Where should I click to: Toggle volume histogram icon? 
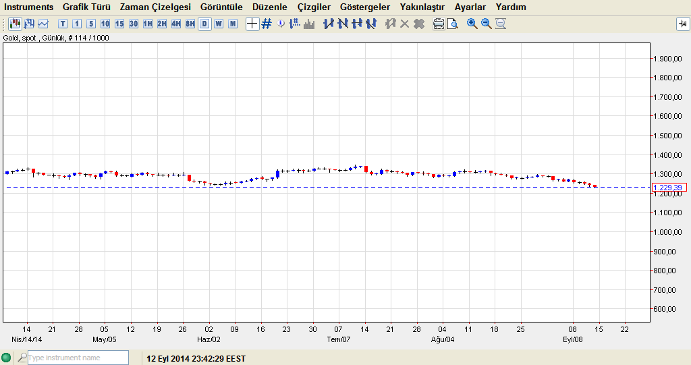point(309,24)
